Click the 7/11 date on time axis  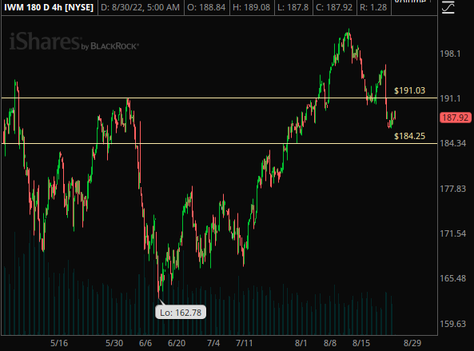pyautogui.click(x=244, y=343)
